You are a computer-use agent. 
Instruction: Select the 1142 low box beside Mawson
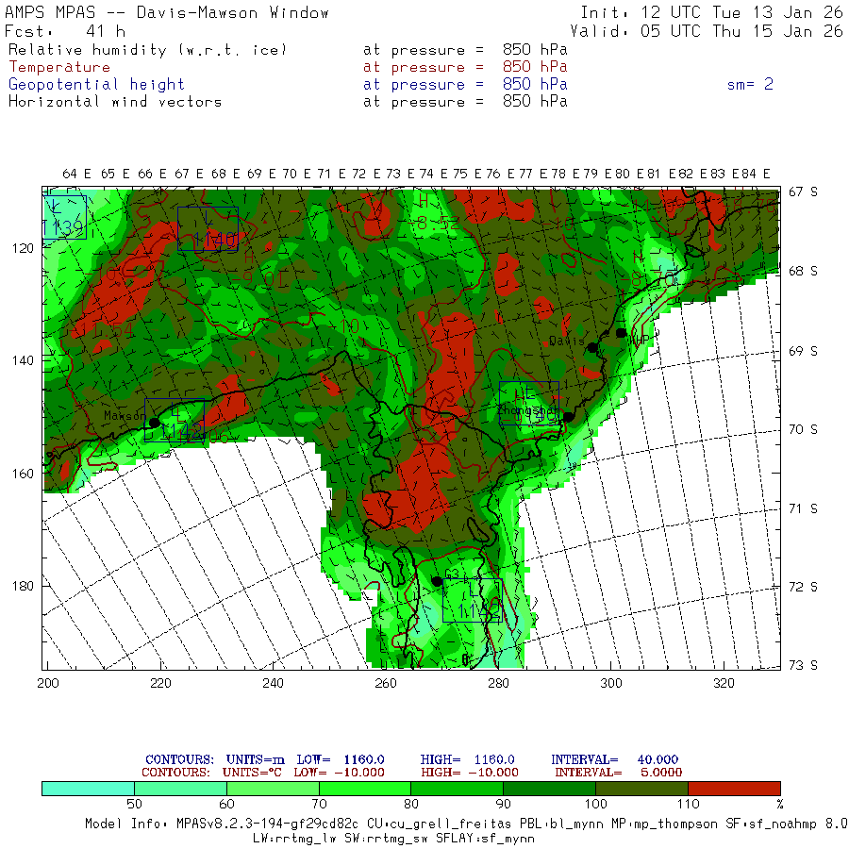175,420
